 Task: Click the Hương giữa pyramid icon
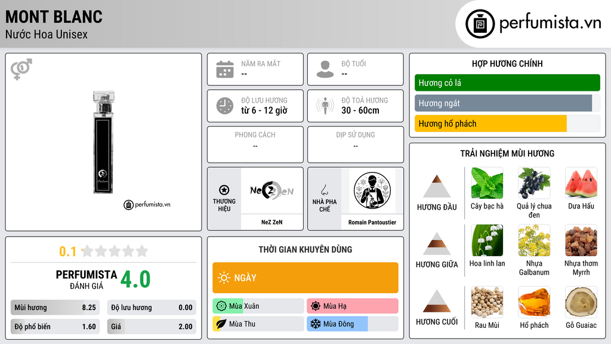437,244
